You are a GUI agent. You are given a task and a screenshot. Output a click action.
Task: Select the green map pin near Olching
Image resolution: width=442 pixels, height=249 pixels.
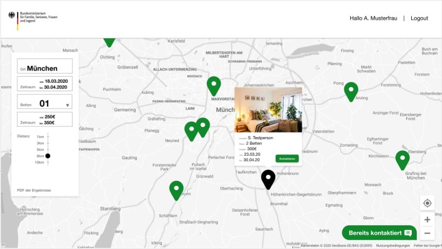[x=109, y=42]
